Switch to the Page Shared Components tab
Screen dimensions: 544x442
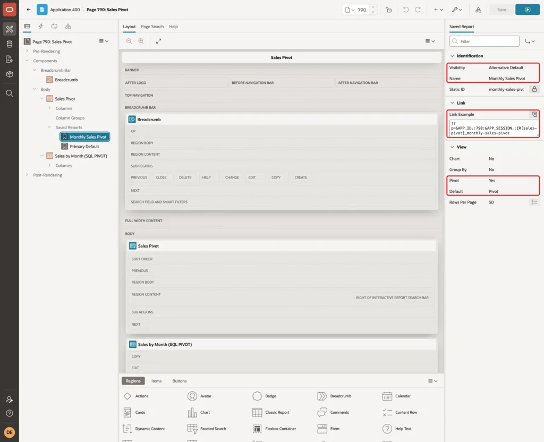(x=68, y=27)
